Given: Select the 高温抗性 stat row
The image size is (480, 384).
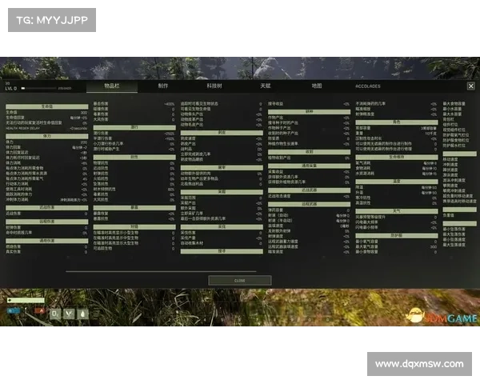Looking at the screenshot, I should [x=397, y=203].
